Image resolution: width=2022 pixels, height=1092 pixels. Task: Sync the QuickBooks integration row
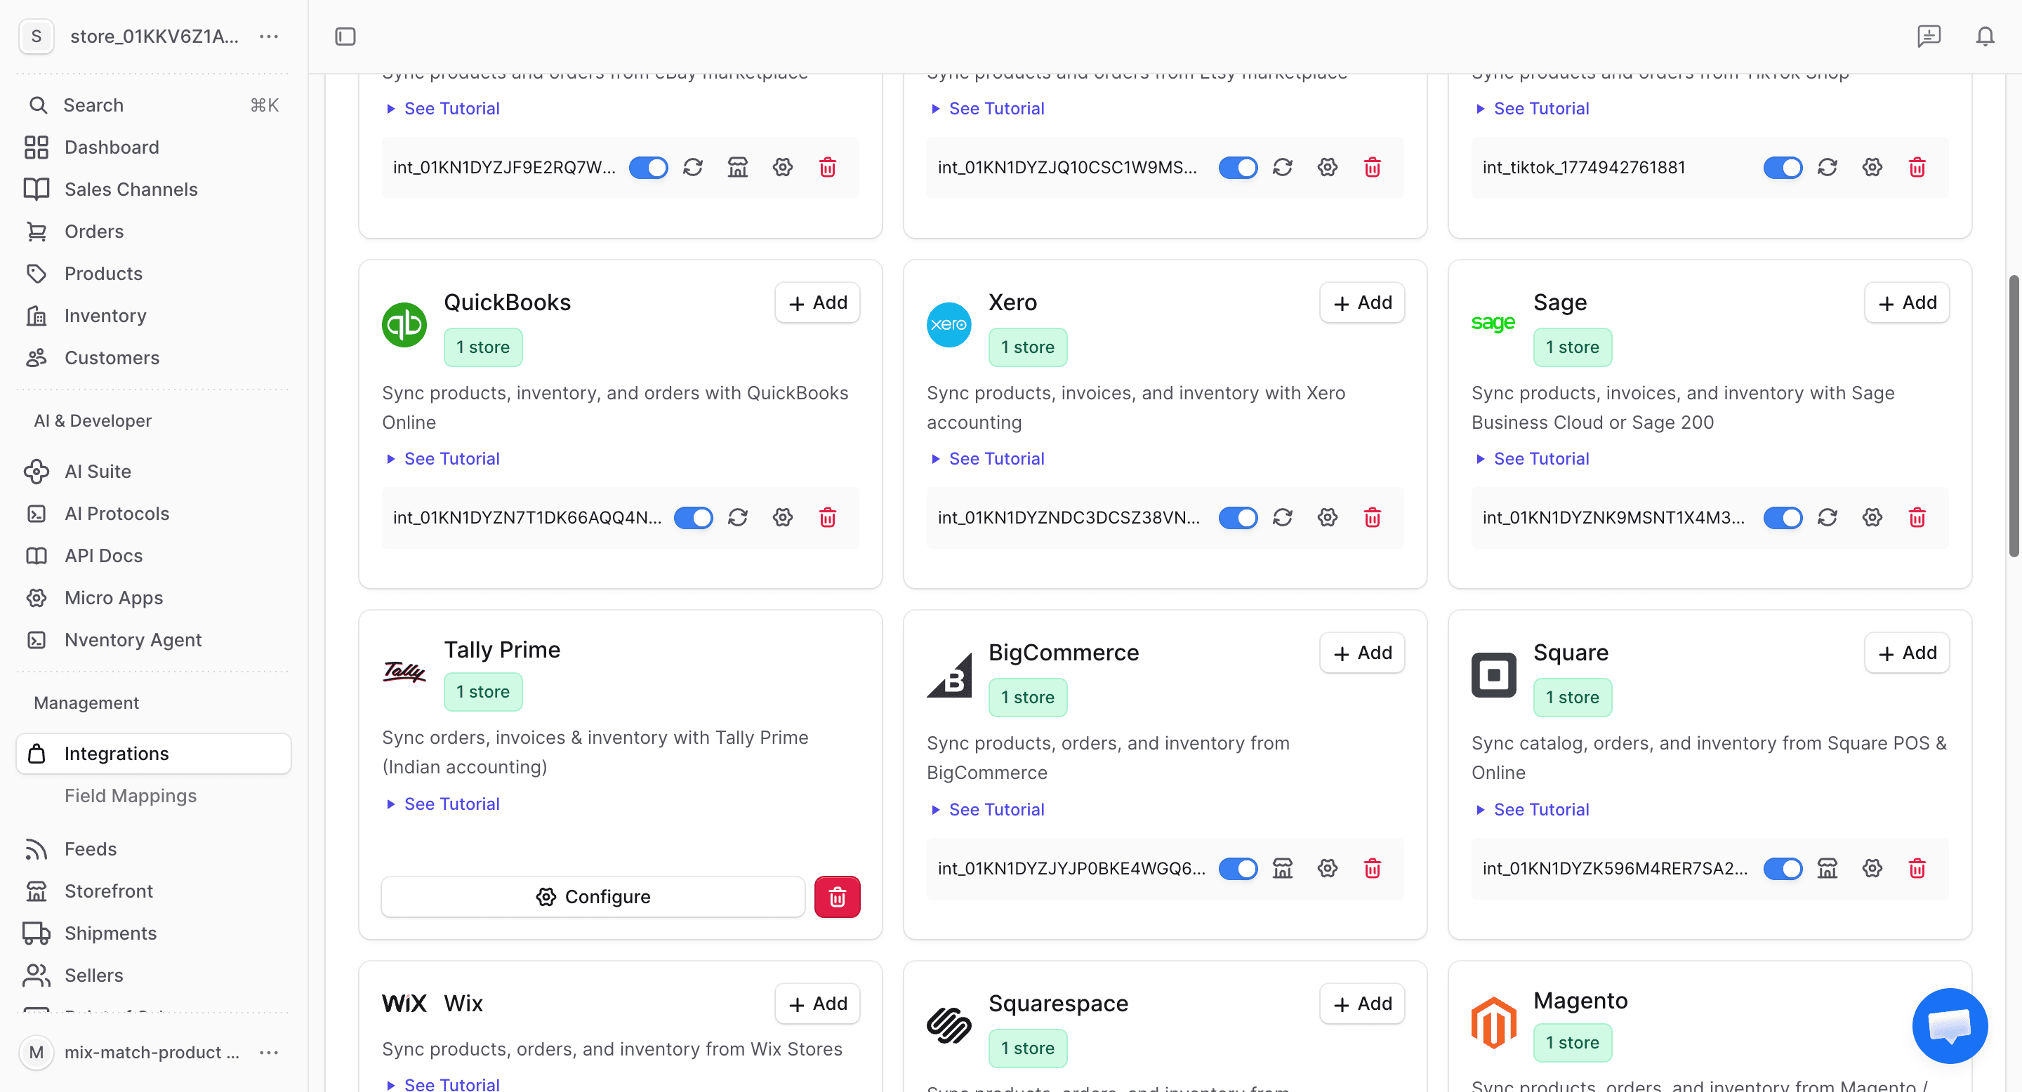tap(738, 518)
